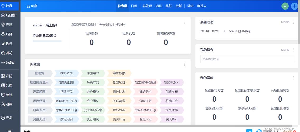Click 维护公司 in the flowchart
This screenshot has height=132, width=300.
[66, 73]
